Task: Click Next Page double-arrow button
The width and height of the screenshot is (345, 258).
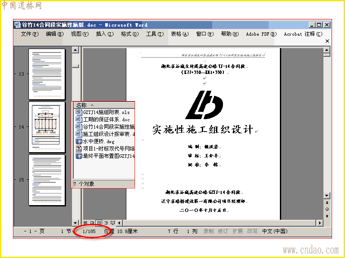Action: point(327,216)
